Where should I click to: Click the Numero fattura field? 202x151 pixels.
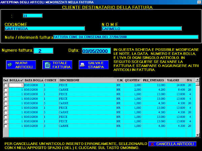(43, 51)
